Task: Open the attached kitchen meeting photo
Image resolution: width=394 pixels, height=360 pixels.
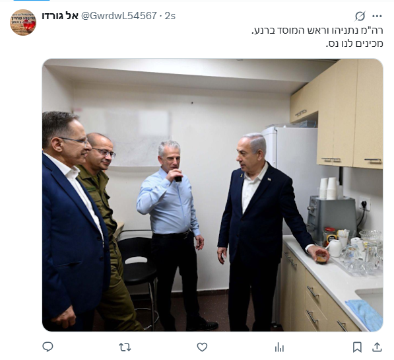Action: pos(213,195)
